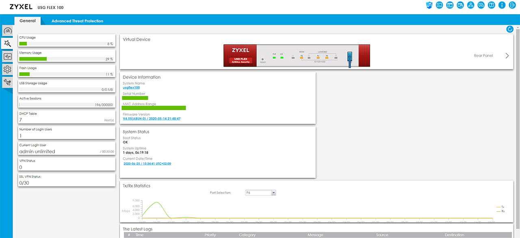Open the VPN Status widget

67,164
